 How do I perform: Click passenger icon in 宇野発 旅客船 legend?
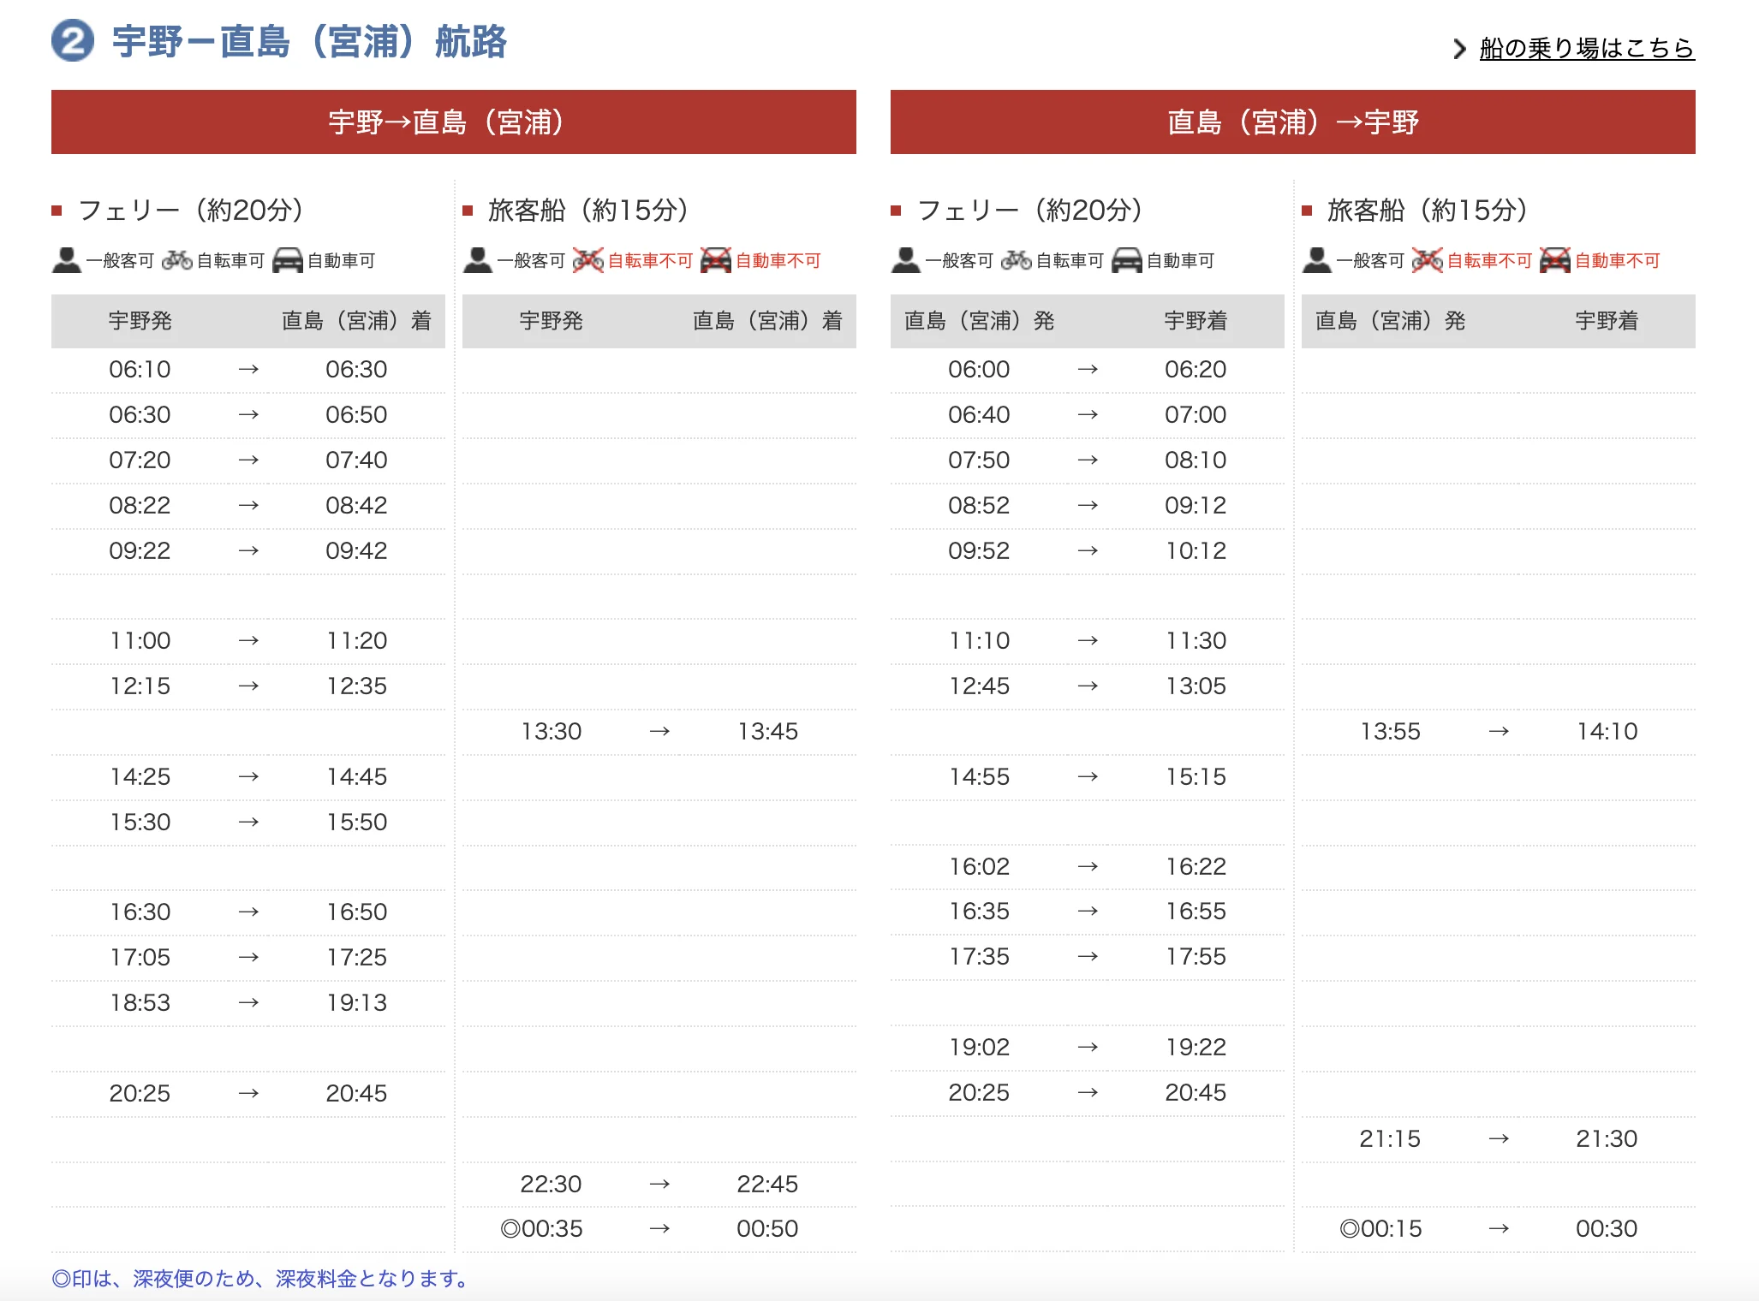tap(478, 260)
